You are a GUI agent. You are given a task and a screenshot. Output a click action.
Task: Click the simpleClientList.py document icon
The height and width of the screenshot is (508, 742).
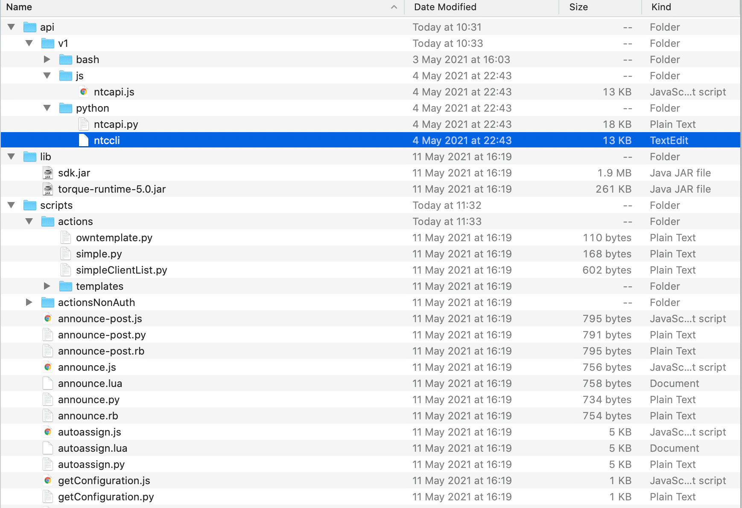coord(66,270)
